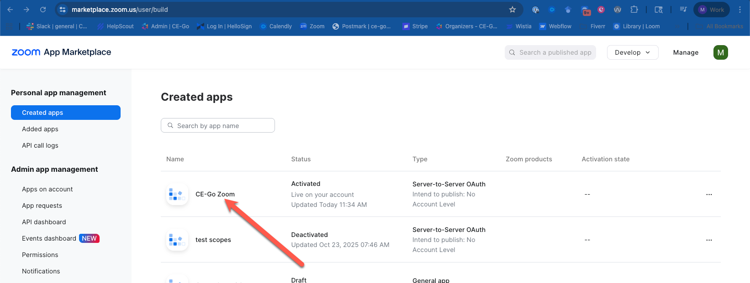This screenshot has width=750, height=283.
Task: Open the Fiverr bookmarks folder
Action: click(593, 26)
